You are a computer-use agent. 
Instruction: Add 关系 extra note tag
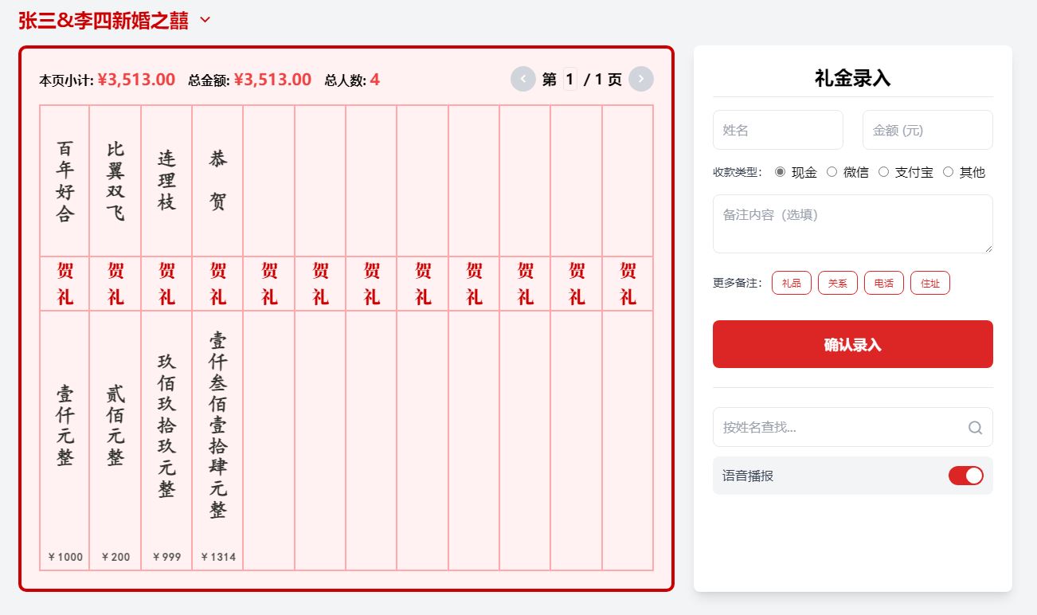click(837, 283)
